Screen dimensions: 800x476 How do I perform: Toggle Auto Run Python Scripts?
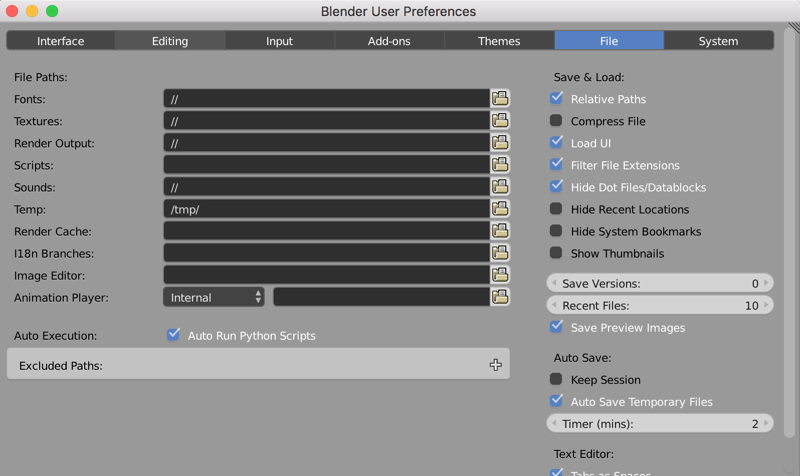point(173,335)
